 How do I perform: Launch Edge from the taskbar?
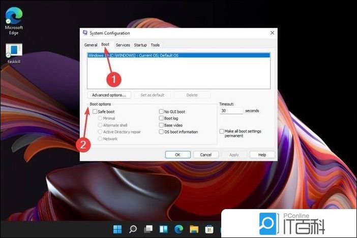click(179, 229)
